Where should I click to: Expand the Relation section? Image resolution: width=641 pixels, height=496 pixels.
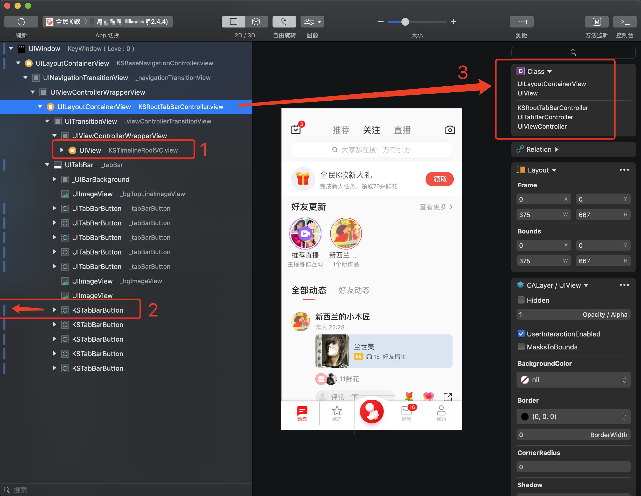pyautogui.click(x=557, y=149)
